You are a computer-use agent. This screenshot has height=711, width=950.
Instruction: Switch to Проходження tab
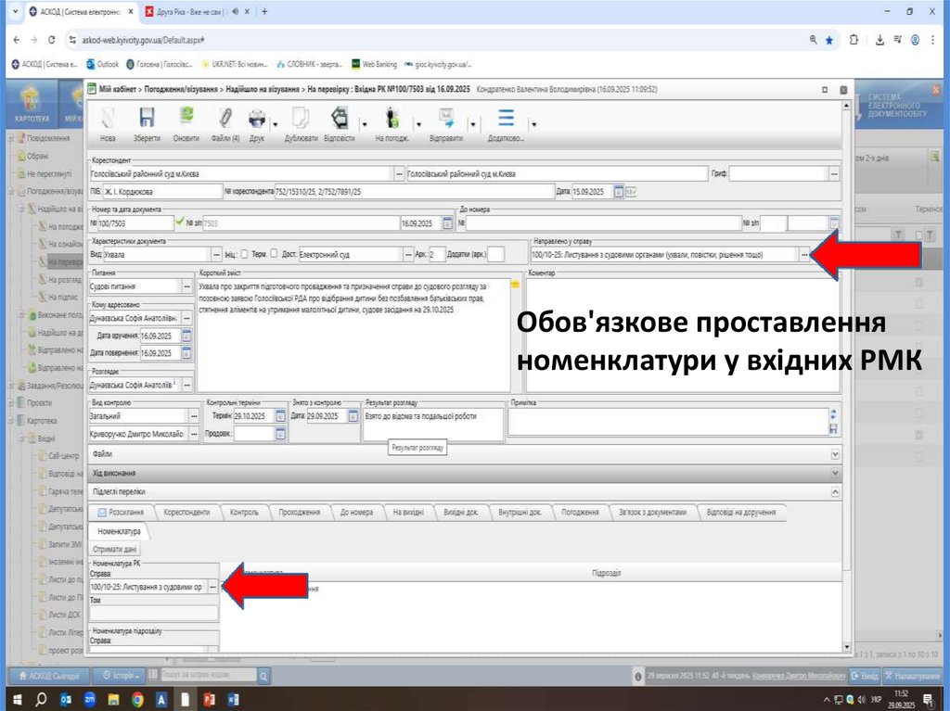coord(300,513)
